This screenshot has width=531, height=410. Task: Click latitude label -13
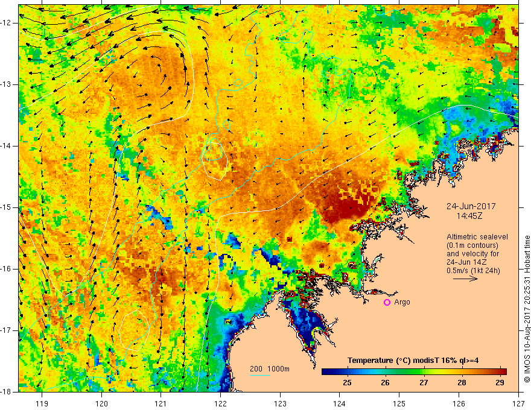pyautogui.click(x=6, y=84)
